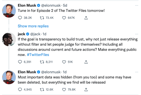Open Elon Musk's avatar on top tweet

click(9, 11)
